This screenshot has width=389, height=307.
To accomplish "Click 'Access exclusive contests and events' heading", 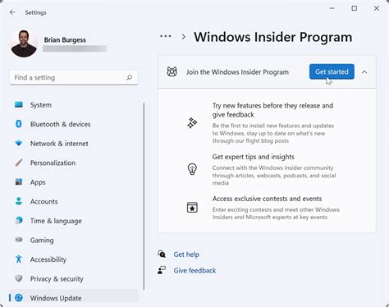I will (267, 199).
